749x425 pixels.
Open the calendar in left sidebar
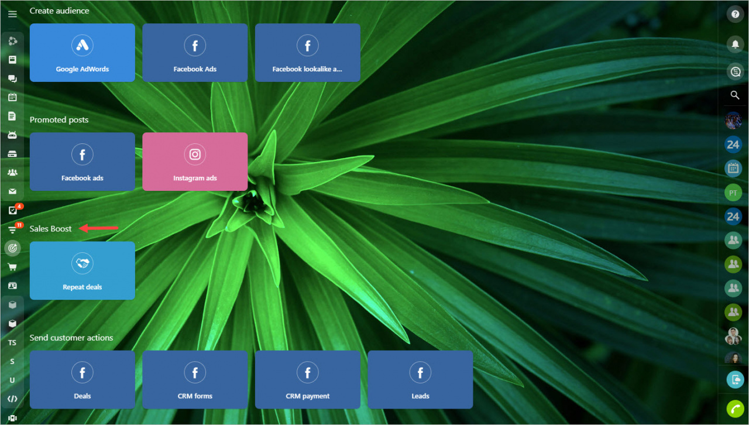[12, 97]
